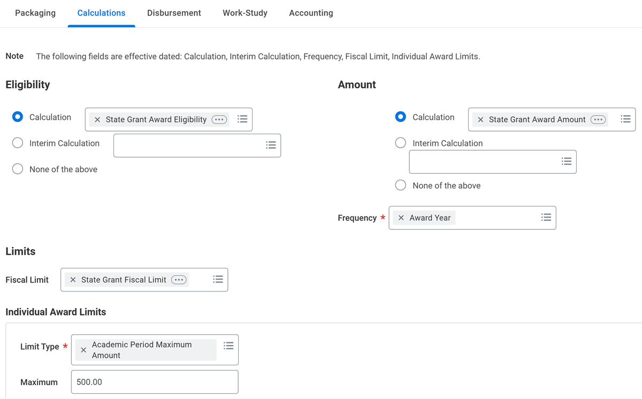The height and width of the screenshot is (399, 642).
Task: Remove Award Year from Frequency
Action: (x=401, y=218)
